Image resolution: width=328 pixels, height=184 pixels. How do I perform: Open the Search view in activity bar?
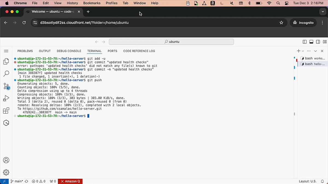pos(6,74)
